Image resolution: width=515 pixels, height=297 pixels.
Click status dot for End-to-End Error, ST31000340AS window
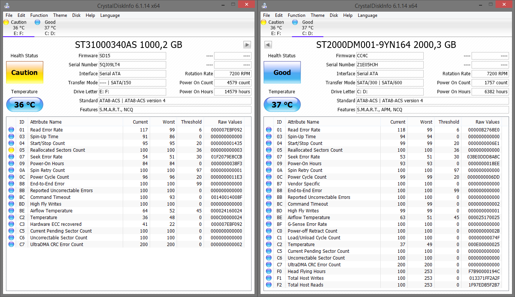(x=11, y=184)
